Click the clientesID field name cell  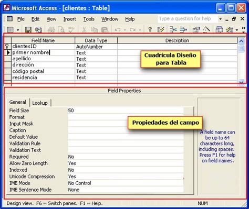click(x=43, y=47)
